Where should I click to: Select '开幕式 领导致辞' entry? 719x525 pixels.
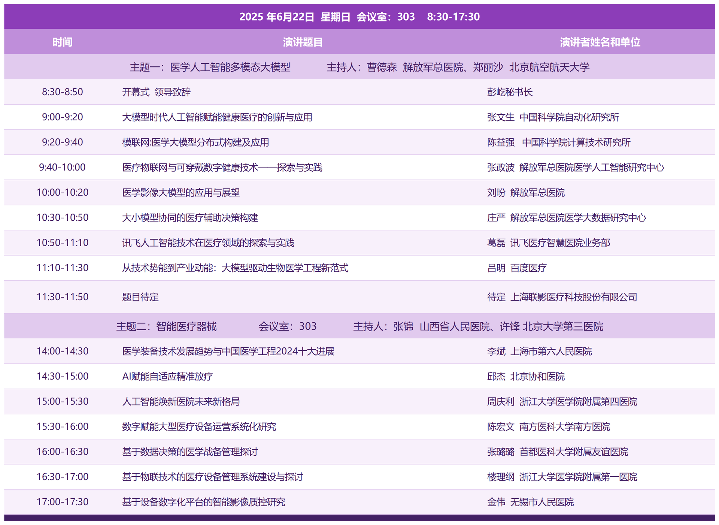(x=156, y=92)
